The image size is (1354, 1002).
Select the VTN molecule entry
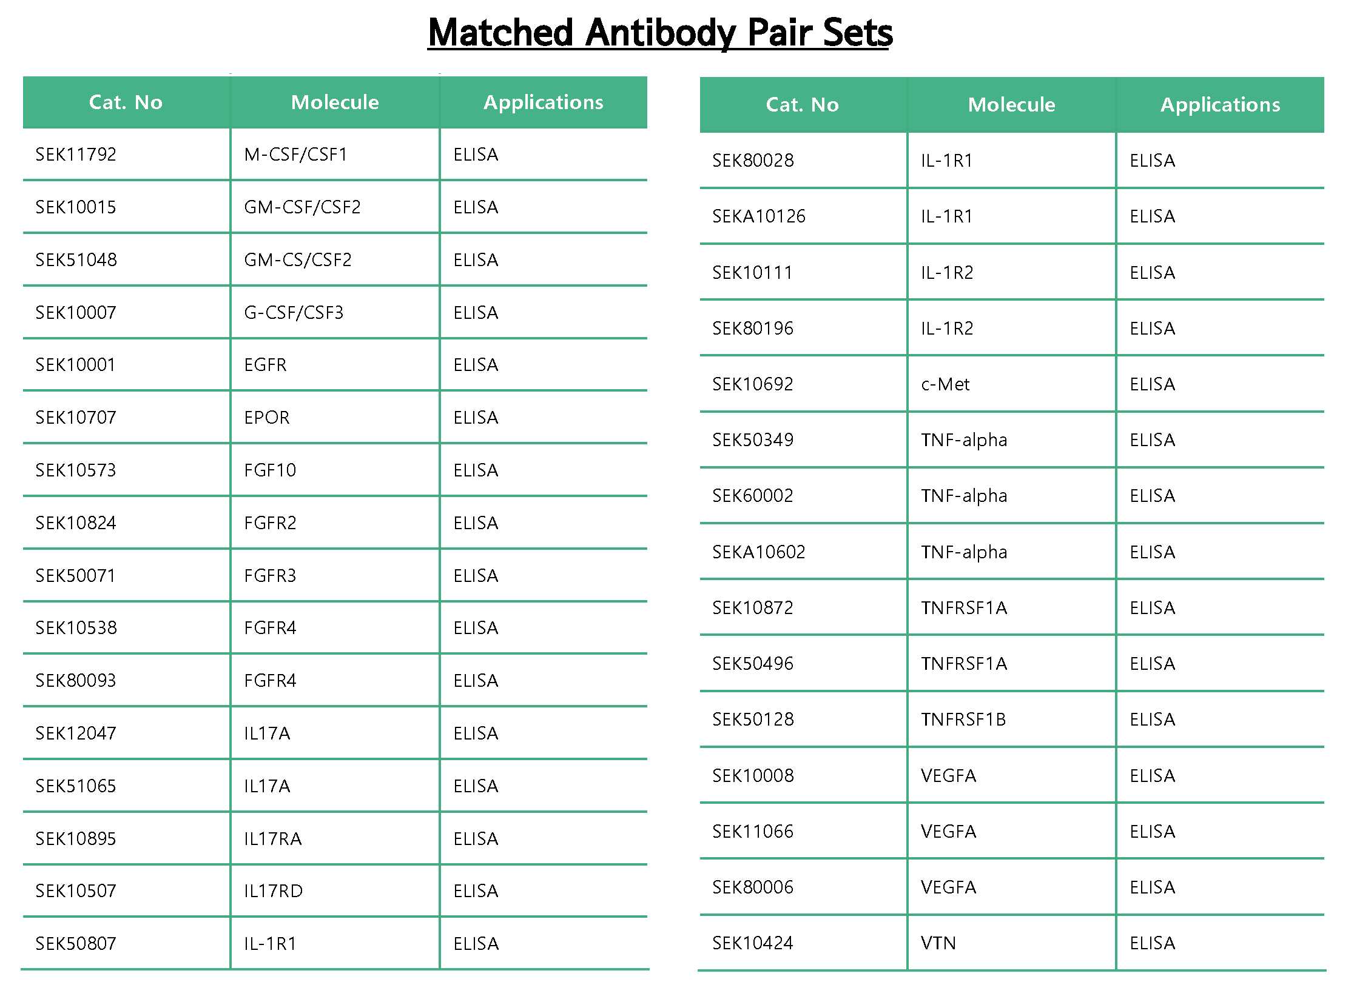938,943
